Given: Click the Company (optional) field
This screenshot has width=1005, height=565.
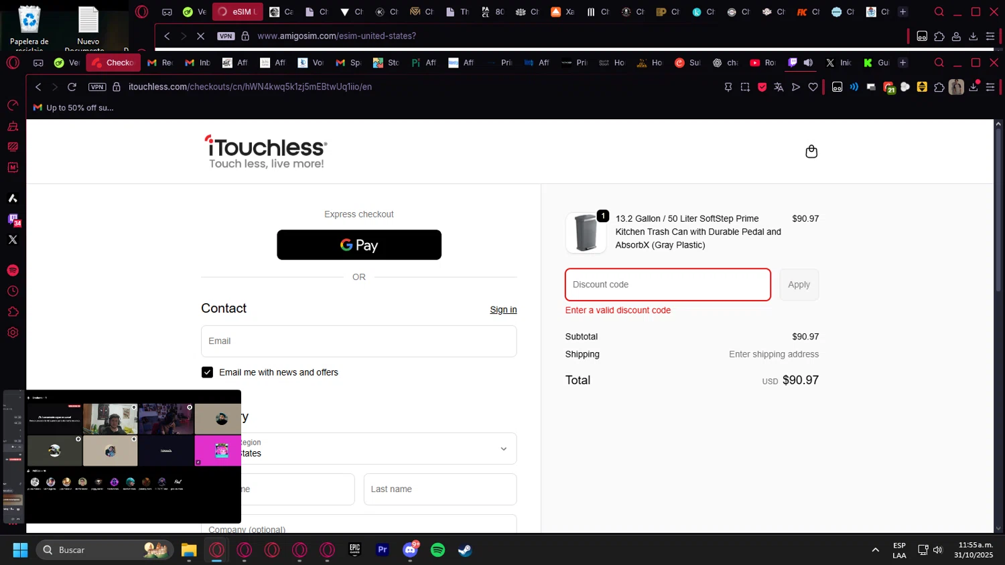Looking at the screenshot, I should pyautogui.click(x=358, y=525).
